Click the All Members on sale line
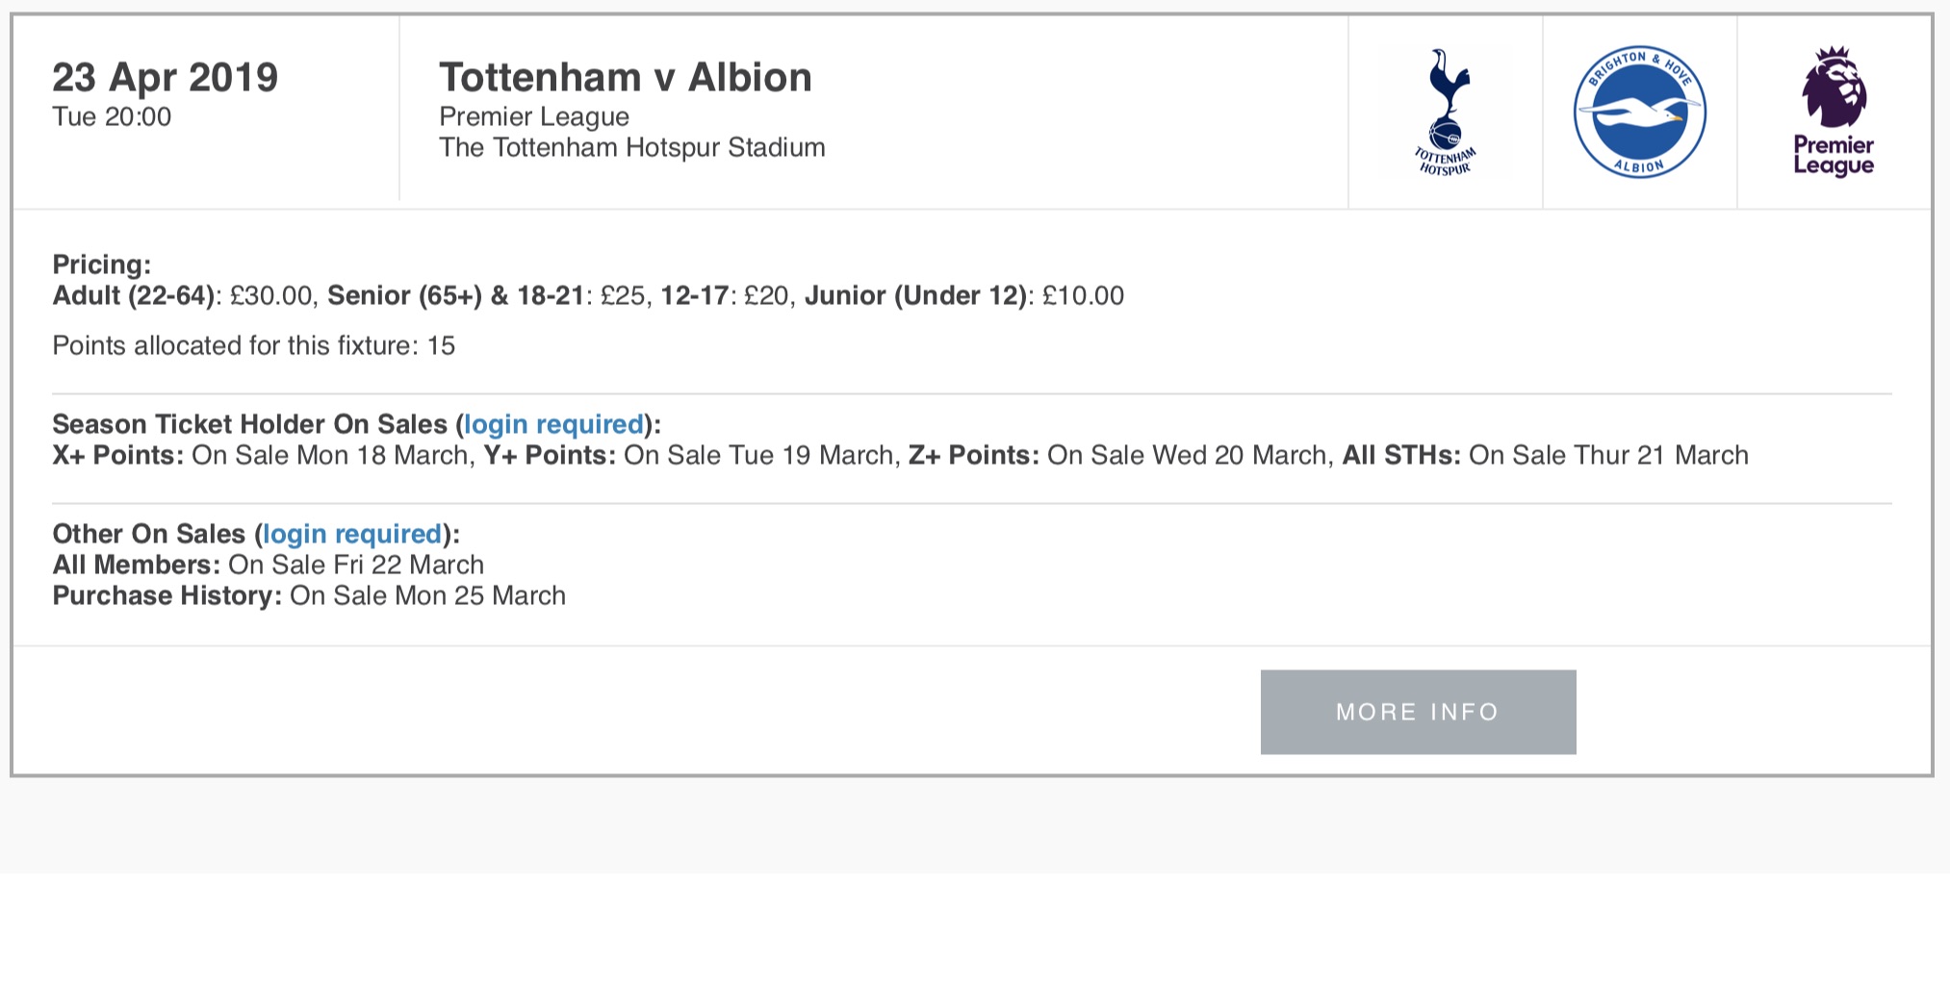Screen dimensions: 1950x1008 (x=268, y=565)
